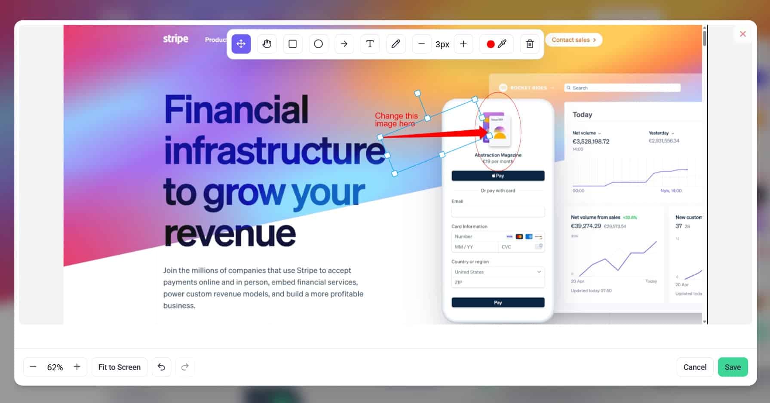Click the "stripe" logo in the canvas

click(x=175, y=39)
